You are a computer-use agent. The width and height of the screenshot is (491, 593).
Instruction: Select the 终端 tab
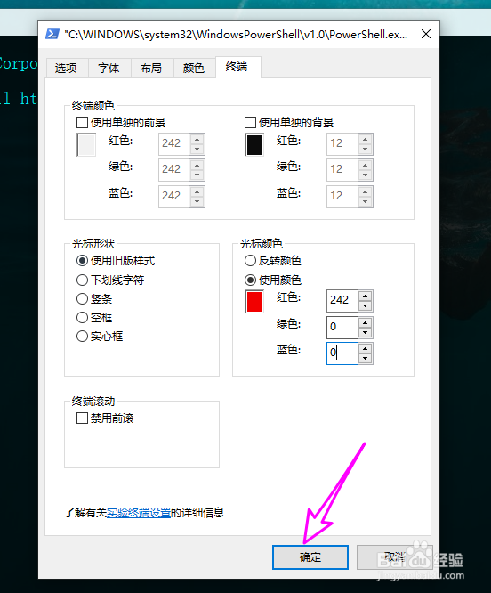[238, 67]
